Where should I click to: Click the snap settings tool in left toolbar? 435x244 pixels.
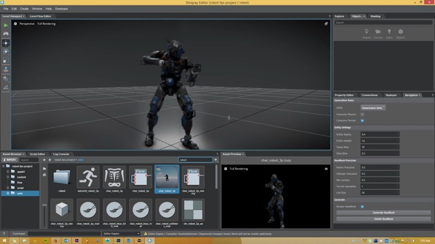(5, 79)
